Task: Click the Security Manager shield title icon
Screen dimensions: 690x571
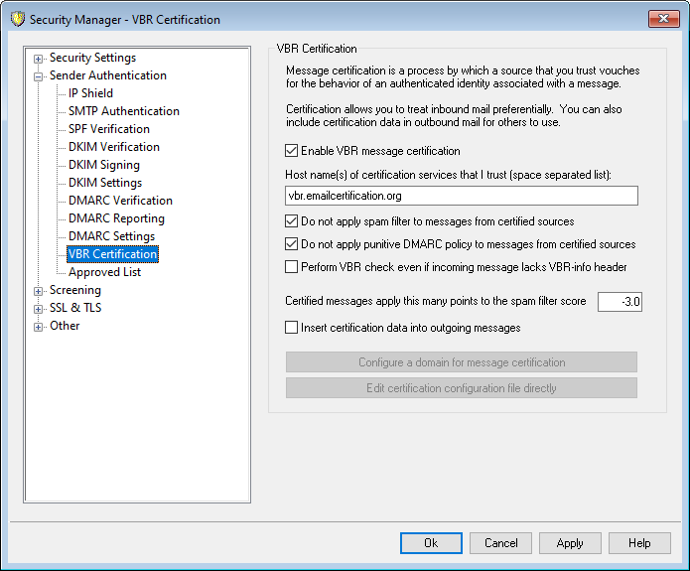Action: [x=17, y=20]
